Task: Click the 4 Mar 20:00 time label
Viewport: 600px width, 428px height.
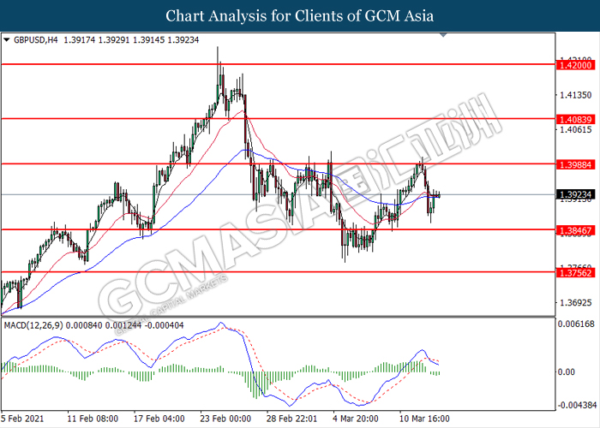Action: 356,419
